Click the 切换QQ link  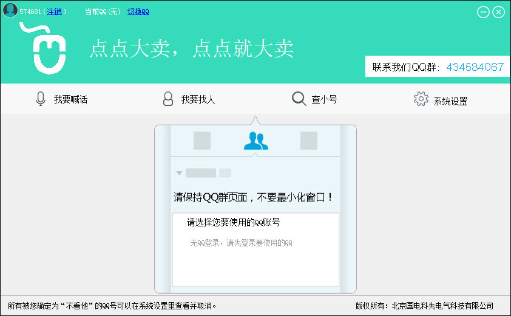(138, 12)
